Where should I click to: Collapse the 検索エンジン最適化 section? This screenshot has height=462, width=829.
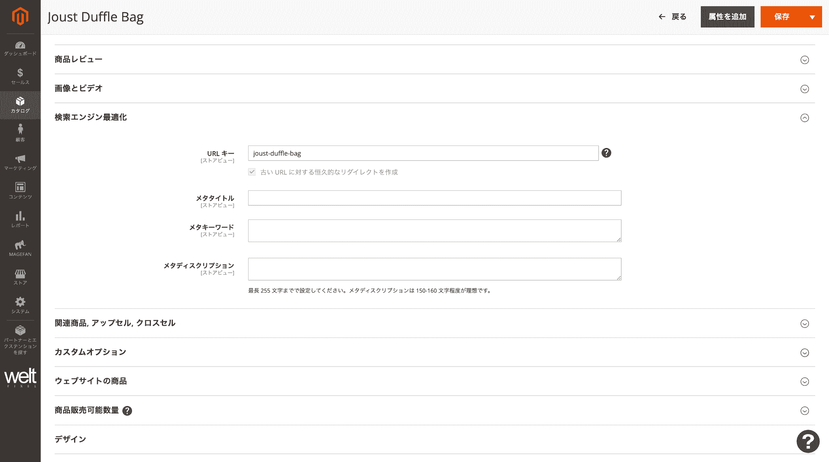pyautogui.click(x=805, y=118)
